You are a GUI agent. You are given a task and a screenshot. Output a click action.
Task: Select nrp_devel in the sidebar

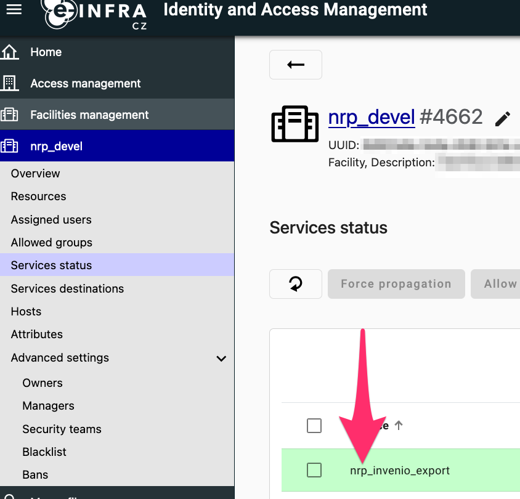point(56,146)
